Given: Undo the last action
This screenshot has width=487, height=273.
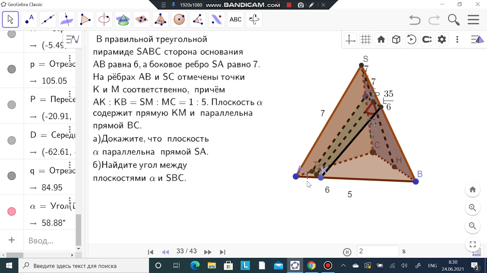Looking at the screenshot, I should point(415,20).
